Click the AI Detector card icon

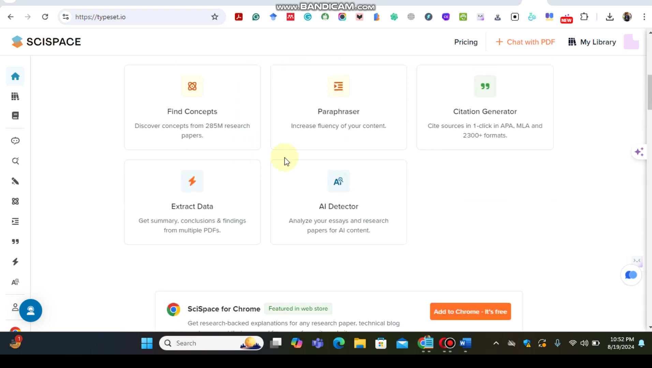tap(338, 181)
